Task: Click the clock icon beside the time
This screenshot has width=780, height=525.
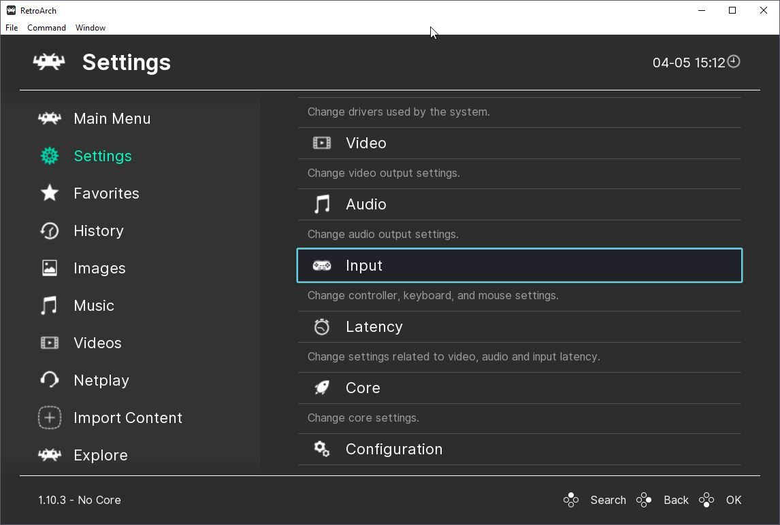Action: [734, 62]
